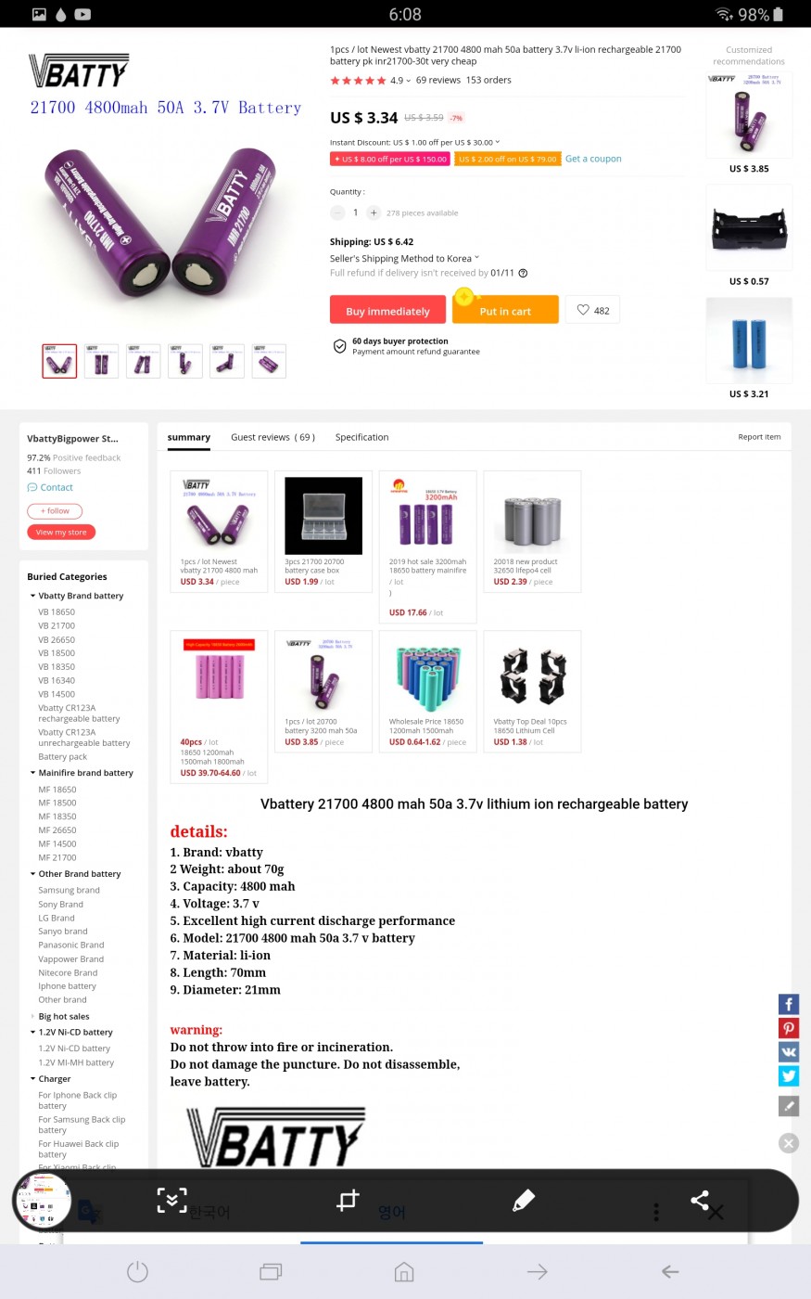
Task: Click Buy immediately button
Action: pyautogui.click(x=387, y=310)
